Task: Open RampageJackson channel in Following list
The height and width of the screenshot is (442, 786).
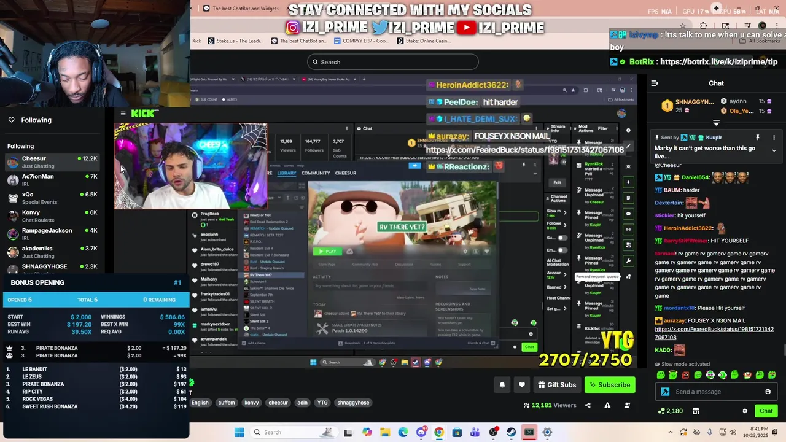Action: tap(52, 234)
